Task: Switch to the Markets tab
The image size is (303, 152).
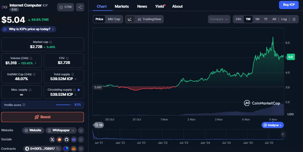Action: (x=122, y=6)
